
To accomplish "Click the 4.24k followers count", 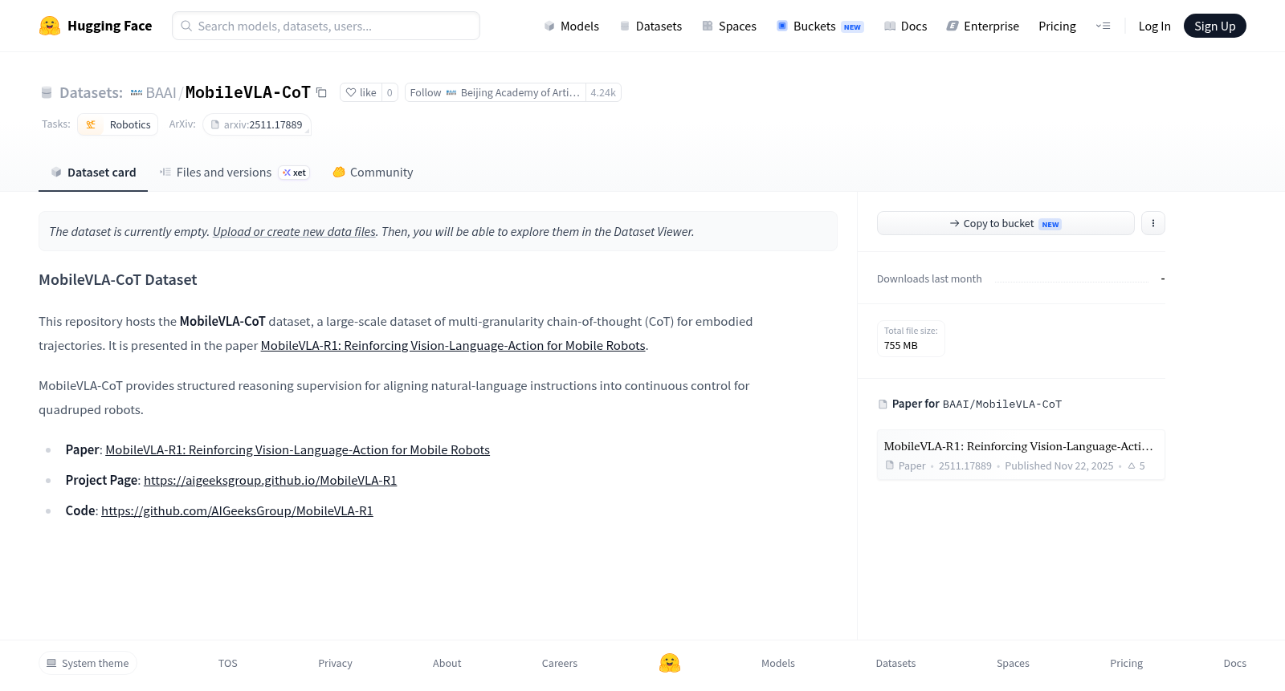I will [x=603, y=92].
